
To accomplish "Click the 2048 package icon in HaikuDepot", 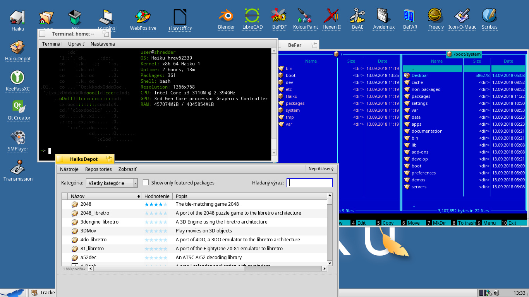I will click(75, 204).
